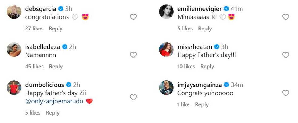
Task: Reply to debsgarcia's comment
Action: pos(56,29)
